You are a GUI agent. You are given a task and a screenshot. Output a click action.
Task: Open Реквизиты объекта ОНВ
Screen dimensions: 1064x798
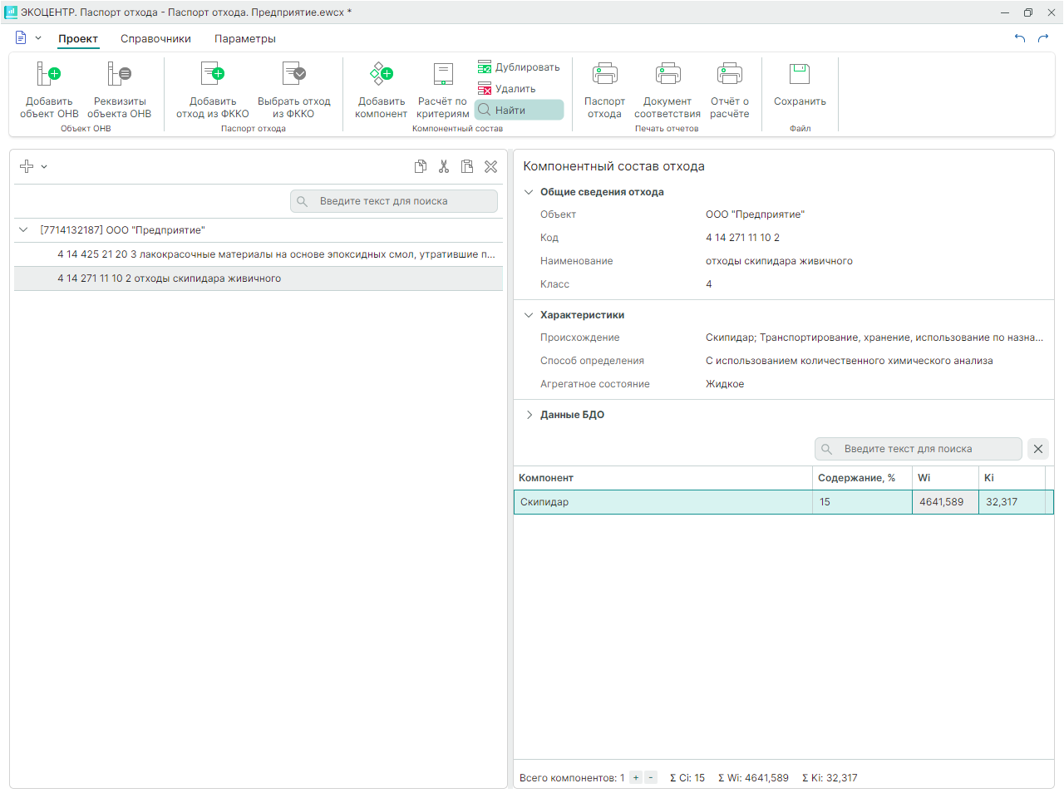coord(119,90)
